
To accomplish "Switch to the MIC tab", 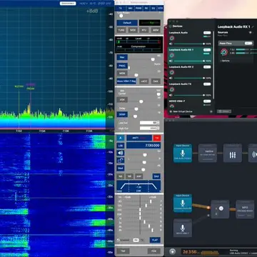I will coord(130,8).
